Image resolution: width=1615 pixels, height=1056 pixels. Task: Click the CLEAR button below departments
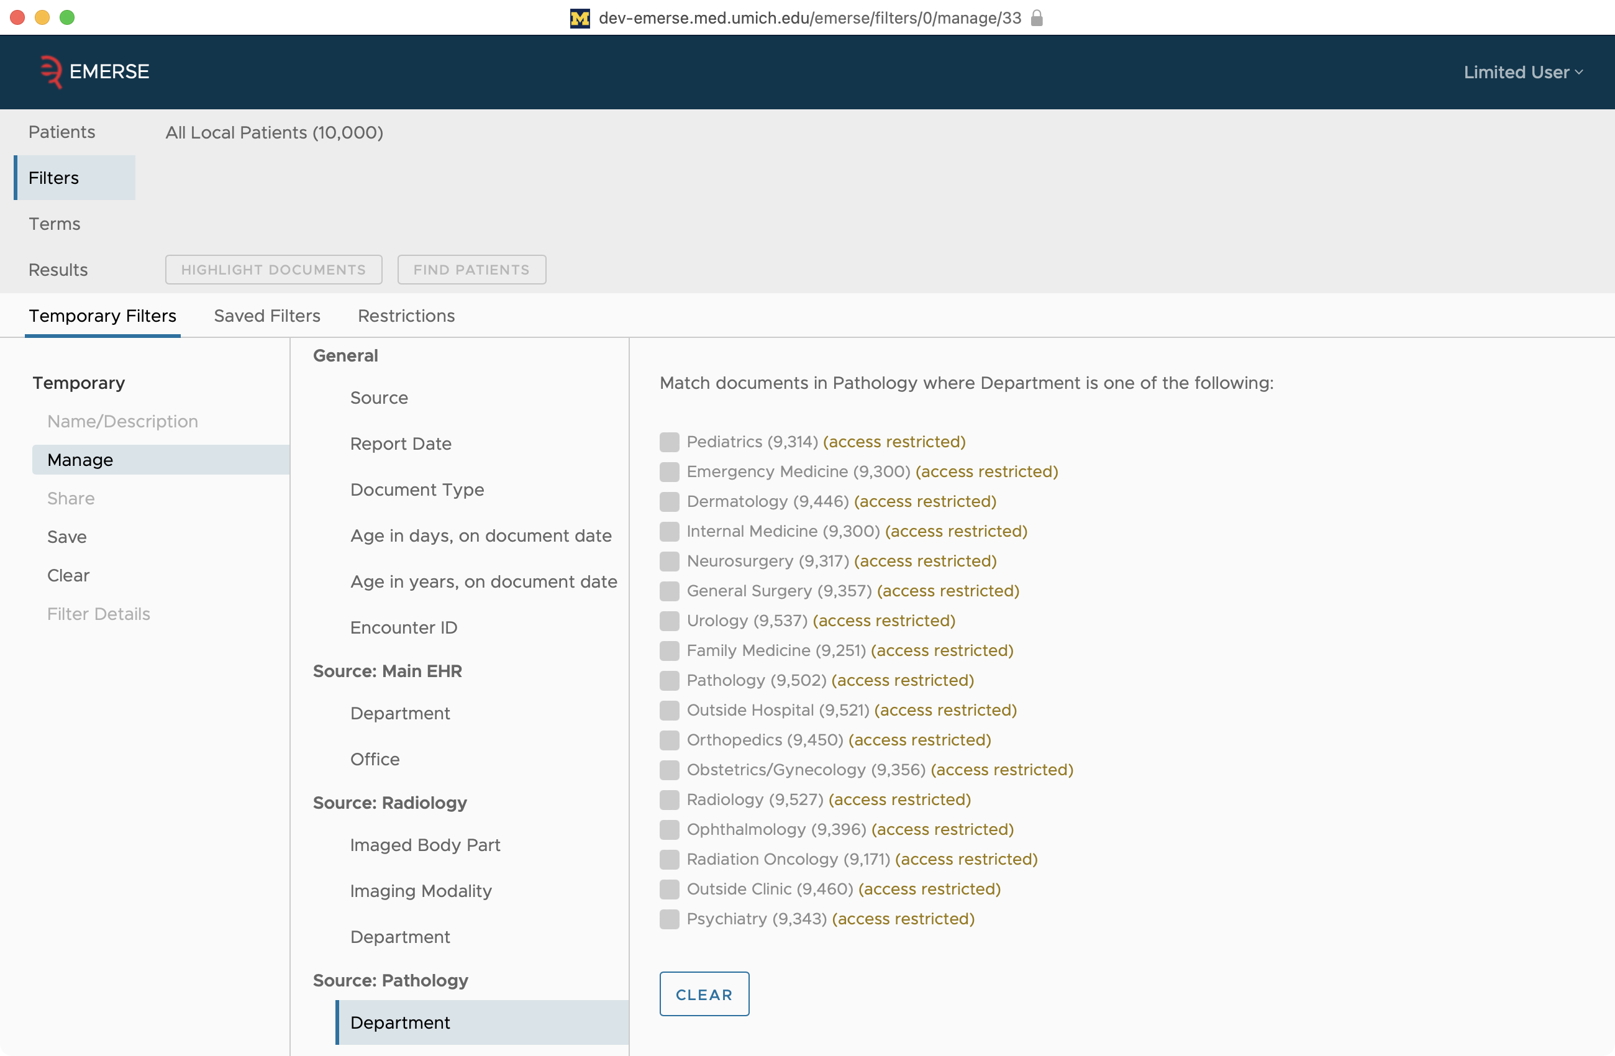(x=704, y=995)
